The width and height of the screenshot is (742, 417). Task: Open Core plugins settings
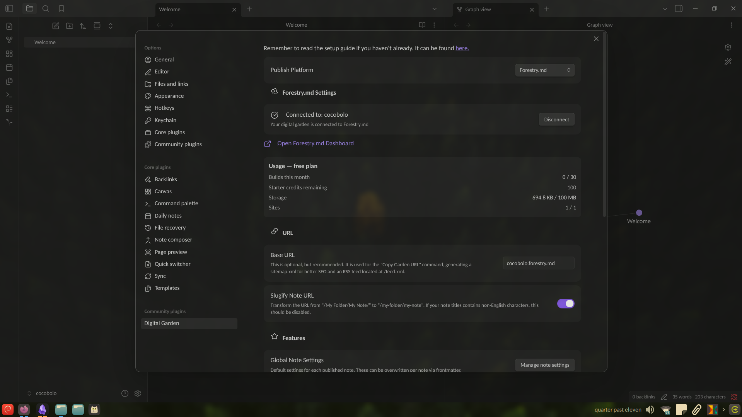point(189,132)
